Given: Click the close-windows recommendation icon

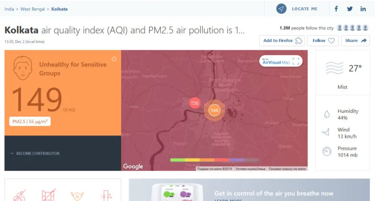Looking at the screenshot, I should pyautogui.click(x=49, y=195).
